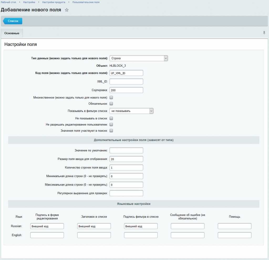This screenshot has width=269, height=260.
Task: Click Russian Подпись фильтра в списке field
Action: pos(141,226)
